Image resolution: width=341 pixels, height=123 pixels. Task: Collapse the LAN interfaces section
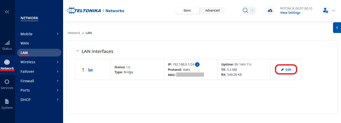pyautogui.click(x=77, y=51)
